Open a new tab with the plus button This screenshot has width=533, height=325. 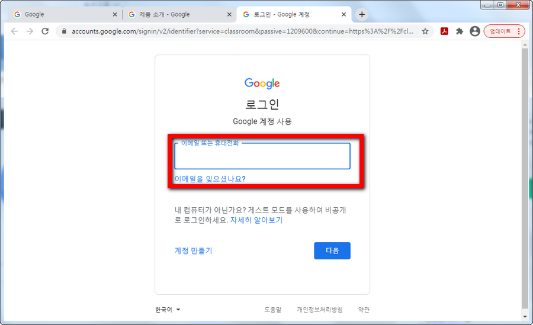tap(362, 14)
